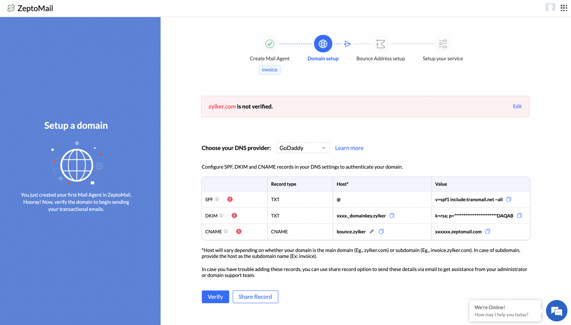Click the DKIM error status icon
The width and height of the screenshot is (571, 325).
[x=234, y=216]
